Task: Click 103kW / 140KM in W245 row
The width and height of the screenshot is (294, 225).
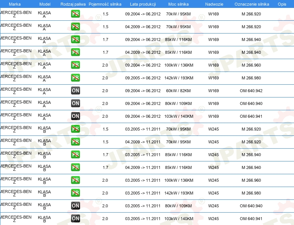Action: click(179, 219)
